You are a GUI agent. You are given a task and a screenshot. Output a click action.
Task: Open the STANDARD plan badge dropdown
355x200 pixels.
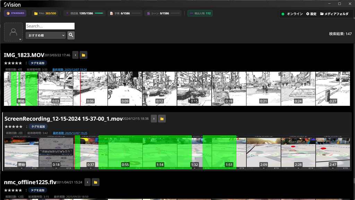point(15,13)
